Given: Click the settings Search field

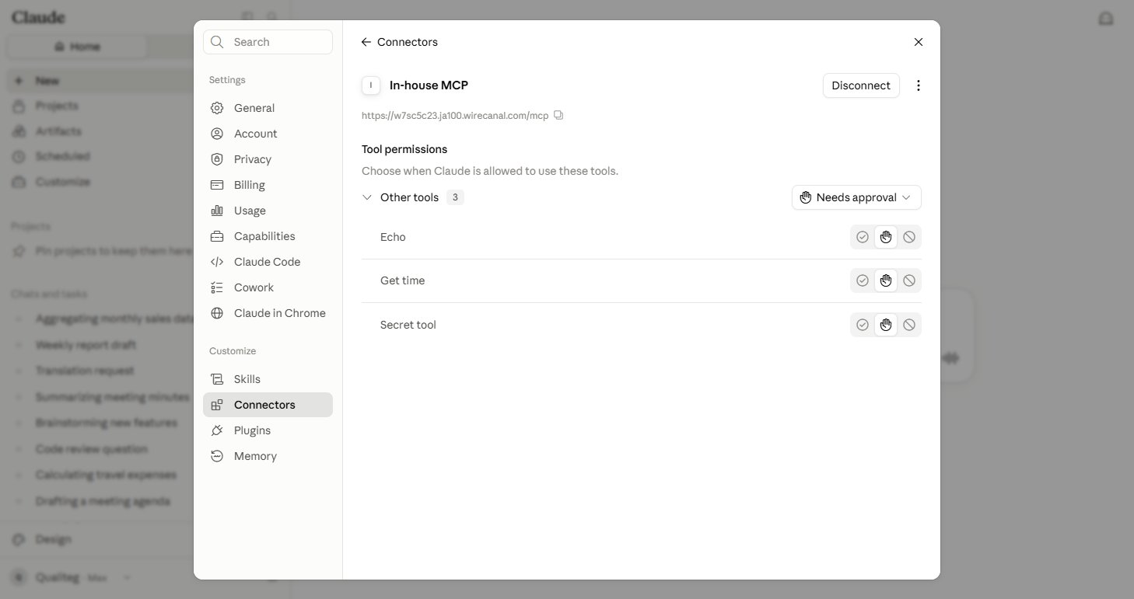Looking at the screenshot, I should click(x=268, y=42).
